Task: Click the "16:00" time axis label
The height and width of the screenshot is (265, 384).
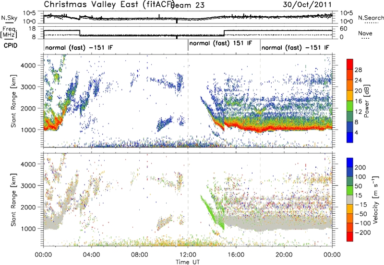Action: [x=236, y=255]
